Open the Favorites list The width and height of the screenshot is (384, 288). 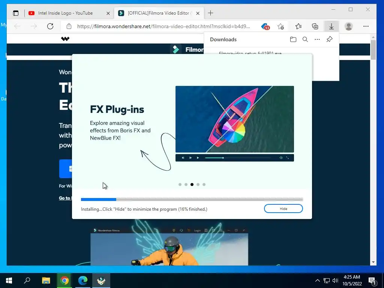click(298, 26)
